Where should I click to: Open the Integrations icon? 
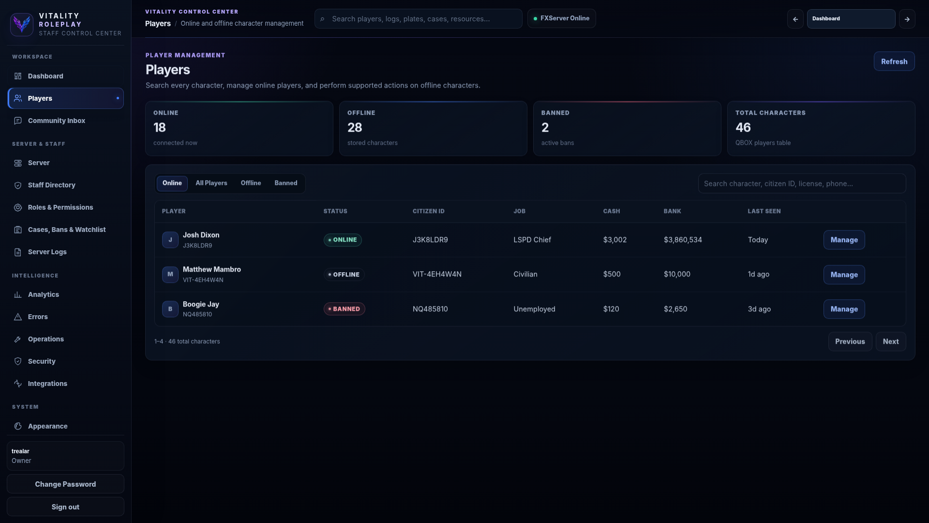pyautogui.click(x=18, y=384)
